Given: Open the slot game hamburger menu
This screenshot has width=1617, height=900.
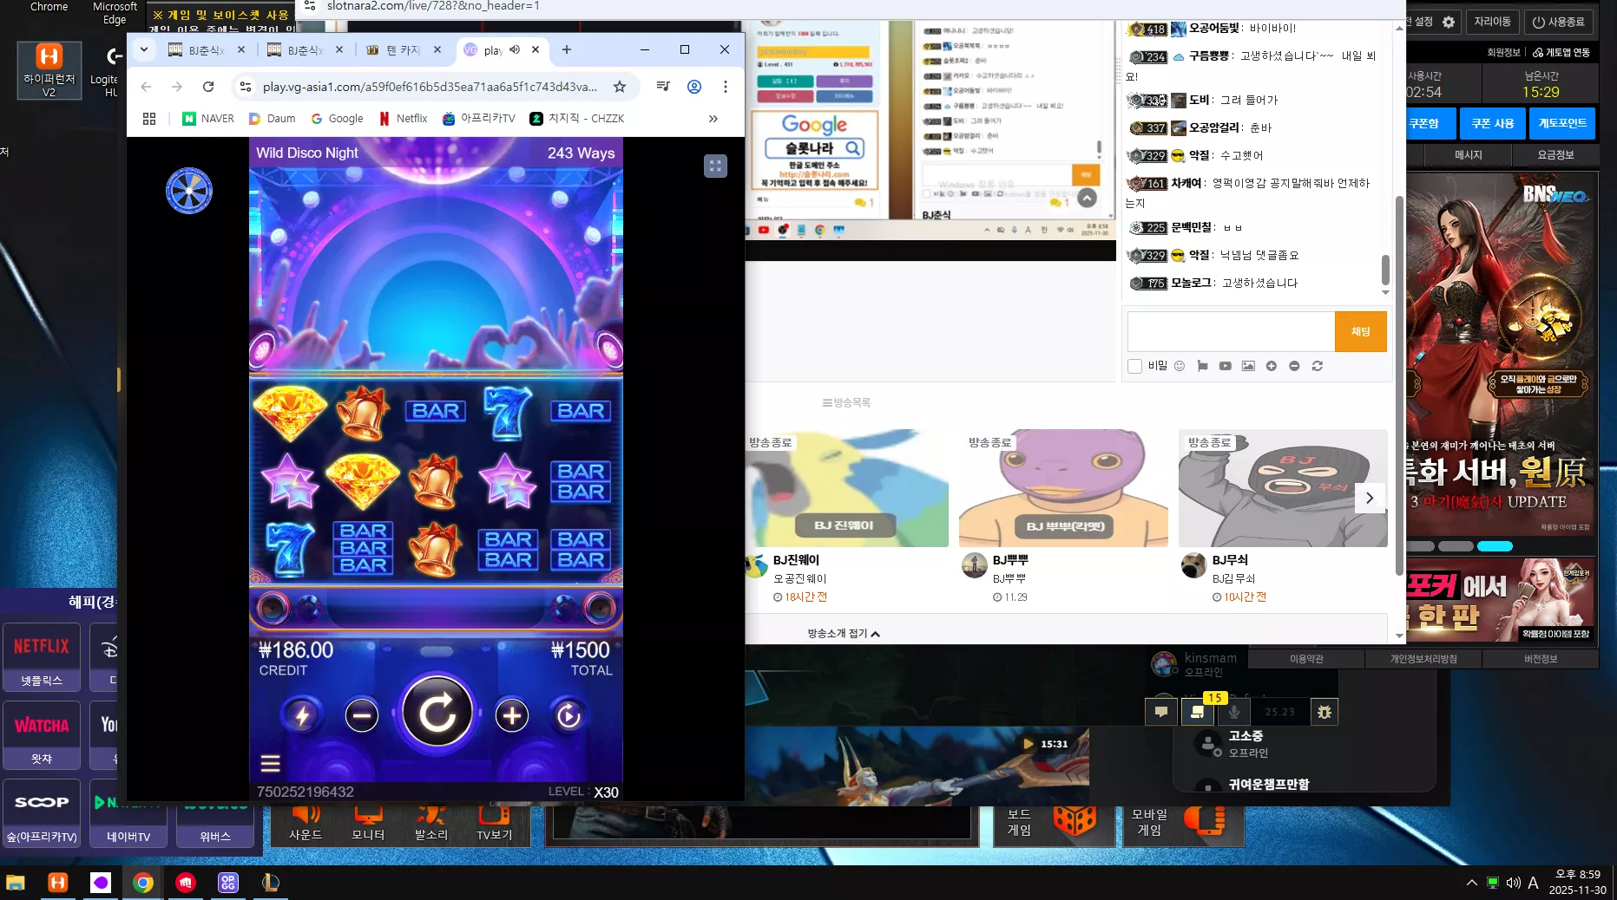Looking at the screenshot, I should pyautogui.click(x=270, y=763).
